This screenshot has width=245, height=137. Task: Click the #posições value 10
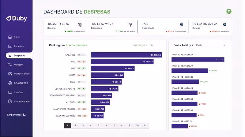point(151,45)
